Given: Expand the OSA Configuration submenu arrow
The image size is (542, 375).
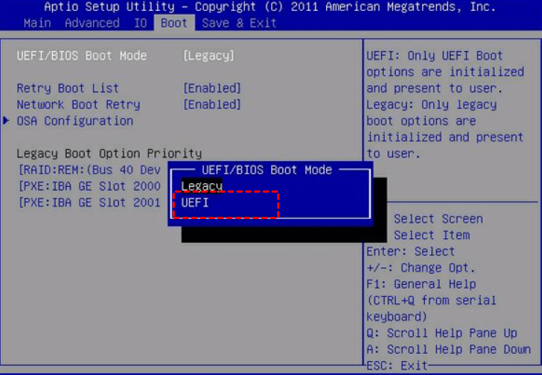Looking at the screenshot, I should 6,121.
